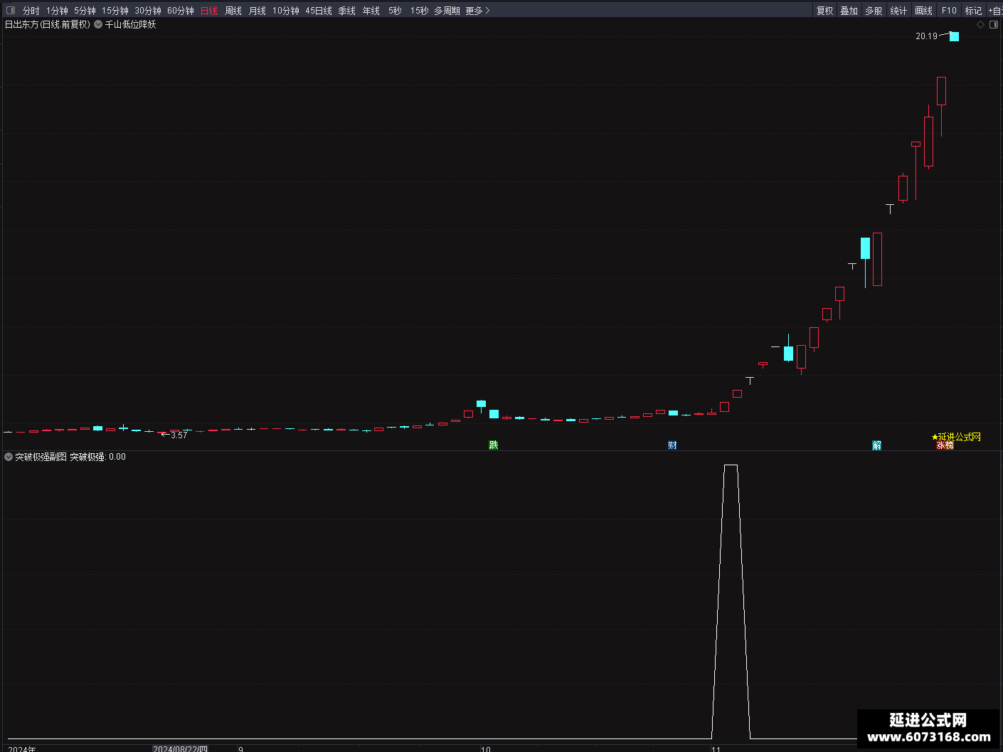Toggle the right sidebar panel icon
Viewport: 1003px width, 752px height.
pos(994,24)
